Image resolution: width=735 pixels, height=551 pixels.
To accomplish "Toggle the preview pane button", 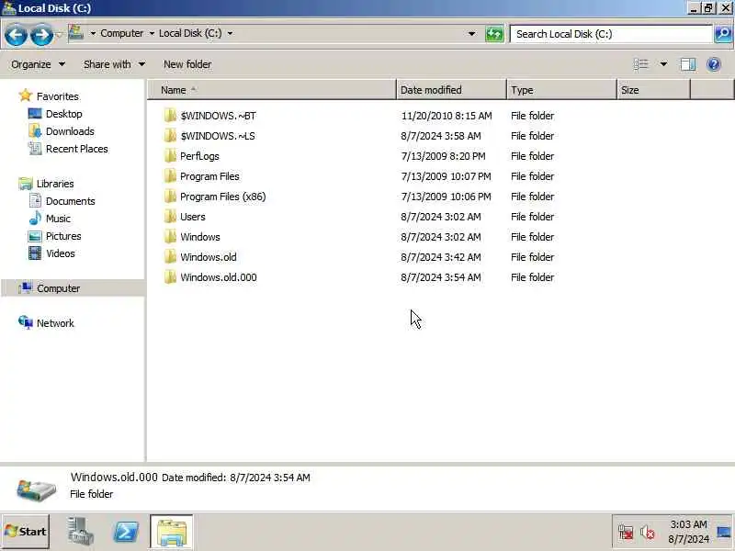I will (687, 64).
